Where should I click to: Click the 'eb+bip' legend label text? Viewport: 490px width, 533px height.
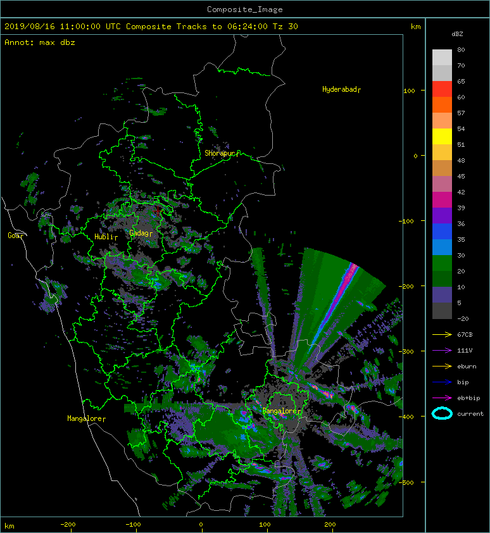click(468, 398)
